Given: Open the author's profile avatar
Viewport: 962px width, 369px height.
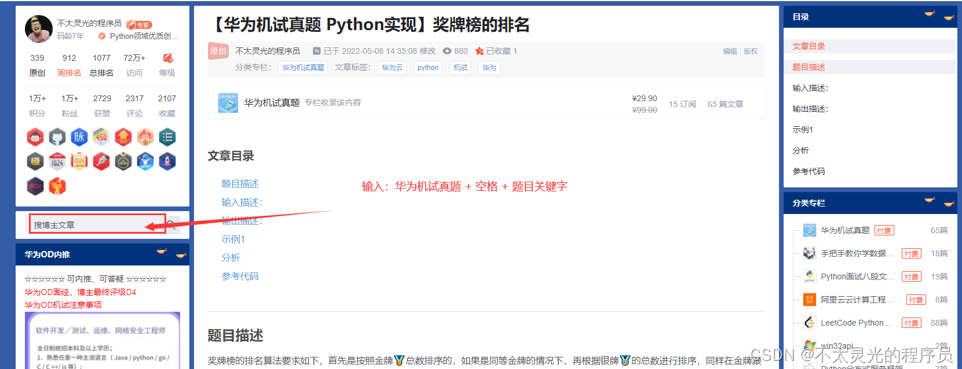Looking at the screenshot, I should [x=39, y=29].
